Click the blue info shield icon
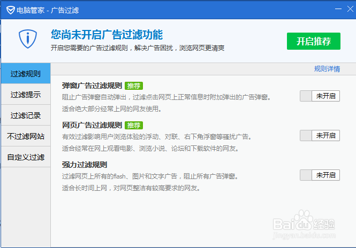The width and height of the screenshot is (356, 248). [x=28, y=39]
